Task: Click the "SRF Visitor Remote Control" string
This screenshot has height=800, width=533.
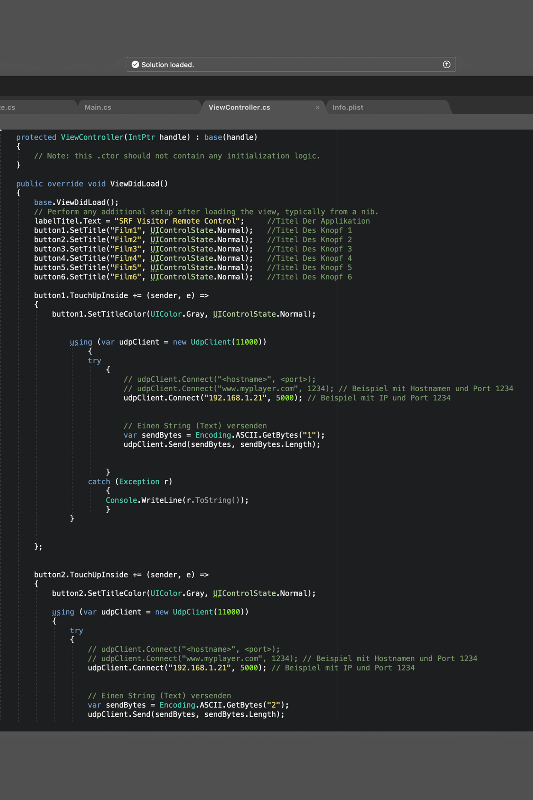Action: (177, 221)
